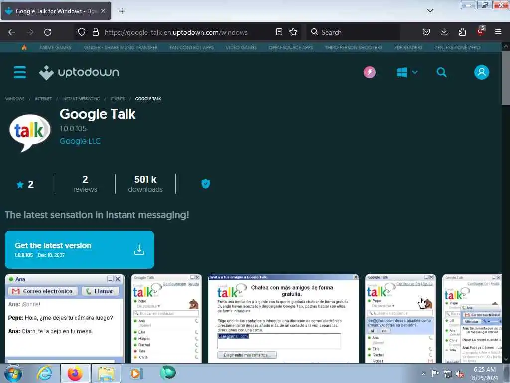This screenshot has height=383, width=510.
Task: Open the Ana chat screenshot thumbnail
Action: [x=65, y=319]
